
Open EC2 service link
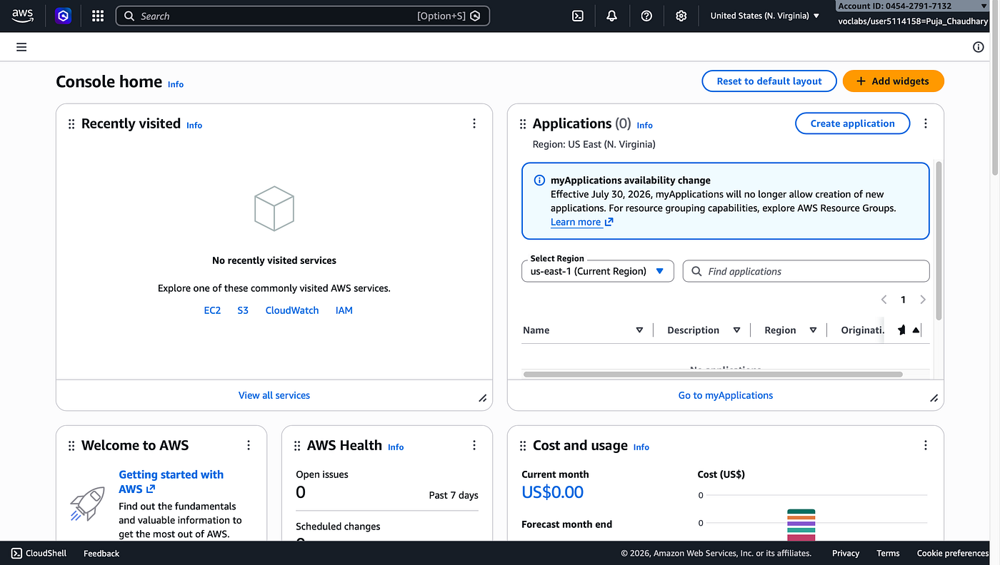[x=212, y=310]
